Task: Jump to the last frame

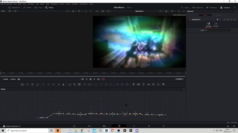Action: click(x=99, y=79)
